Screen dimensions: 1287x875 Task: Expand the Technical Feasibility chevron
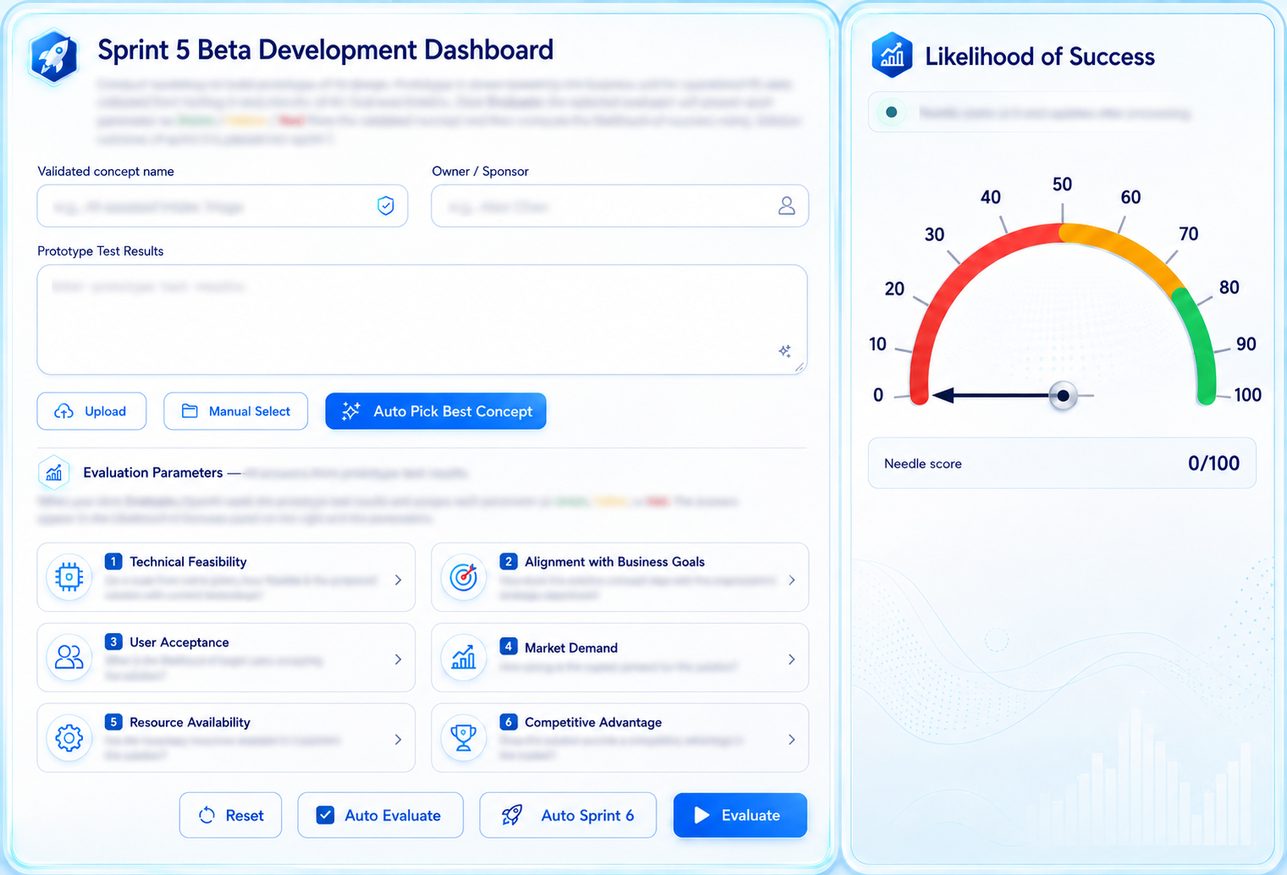398,580
